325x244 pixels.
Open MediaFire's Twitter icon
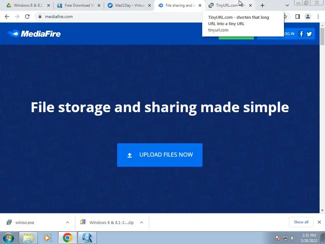[x=309, y=34]
